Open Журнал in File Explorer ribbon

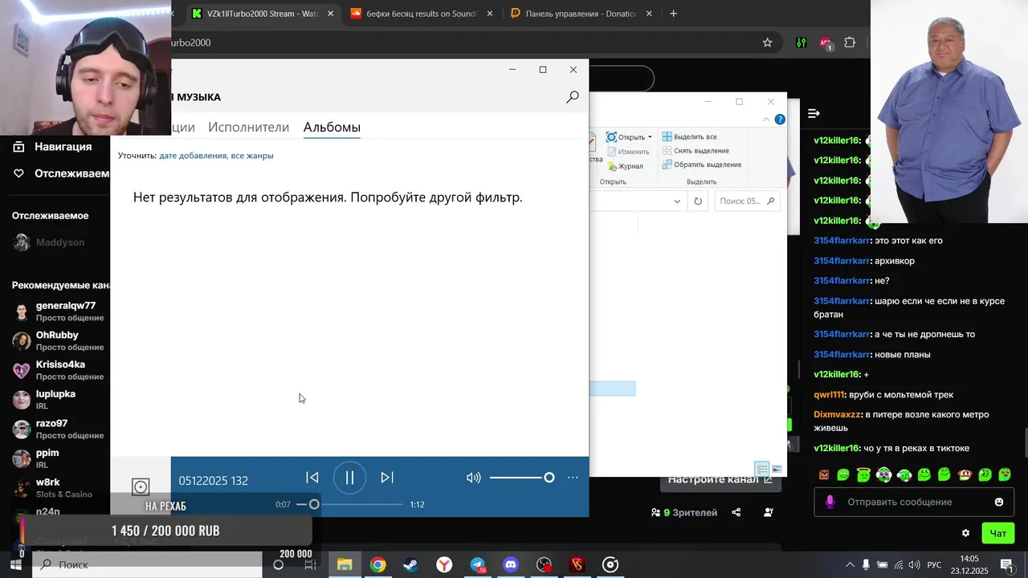tap(625, 166)
